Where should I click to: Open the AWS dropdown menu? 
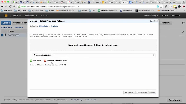[x=17, y=15]
